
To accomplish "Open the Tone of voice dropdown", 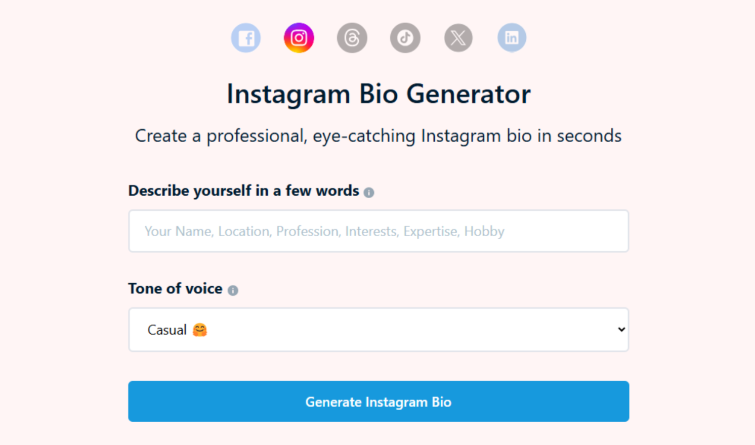I will [x=378, y=330].
